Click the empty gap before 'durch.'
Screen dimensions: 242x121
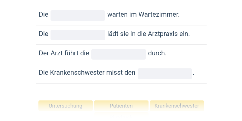tap(119, 54)
